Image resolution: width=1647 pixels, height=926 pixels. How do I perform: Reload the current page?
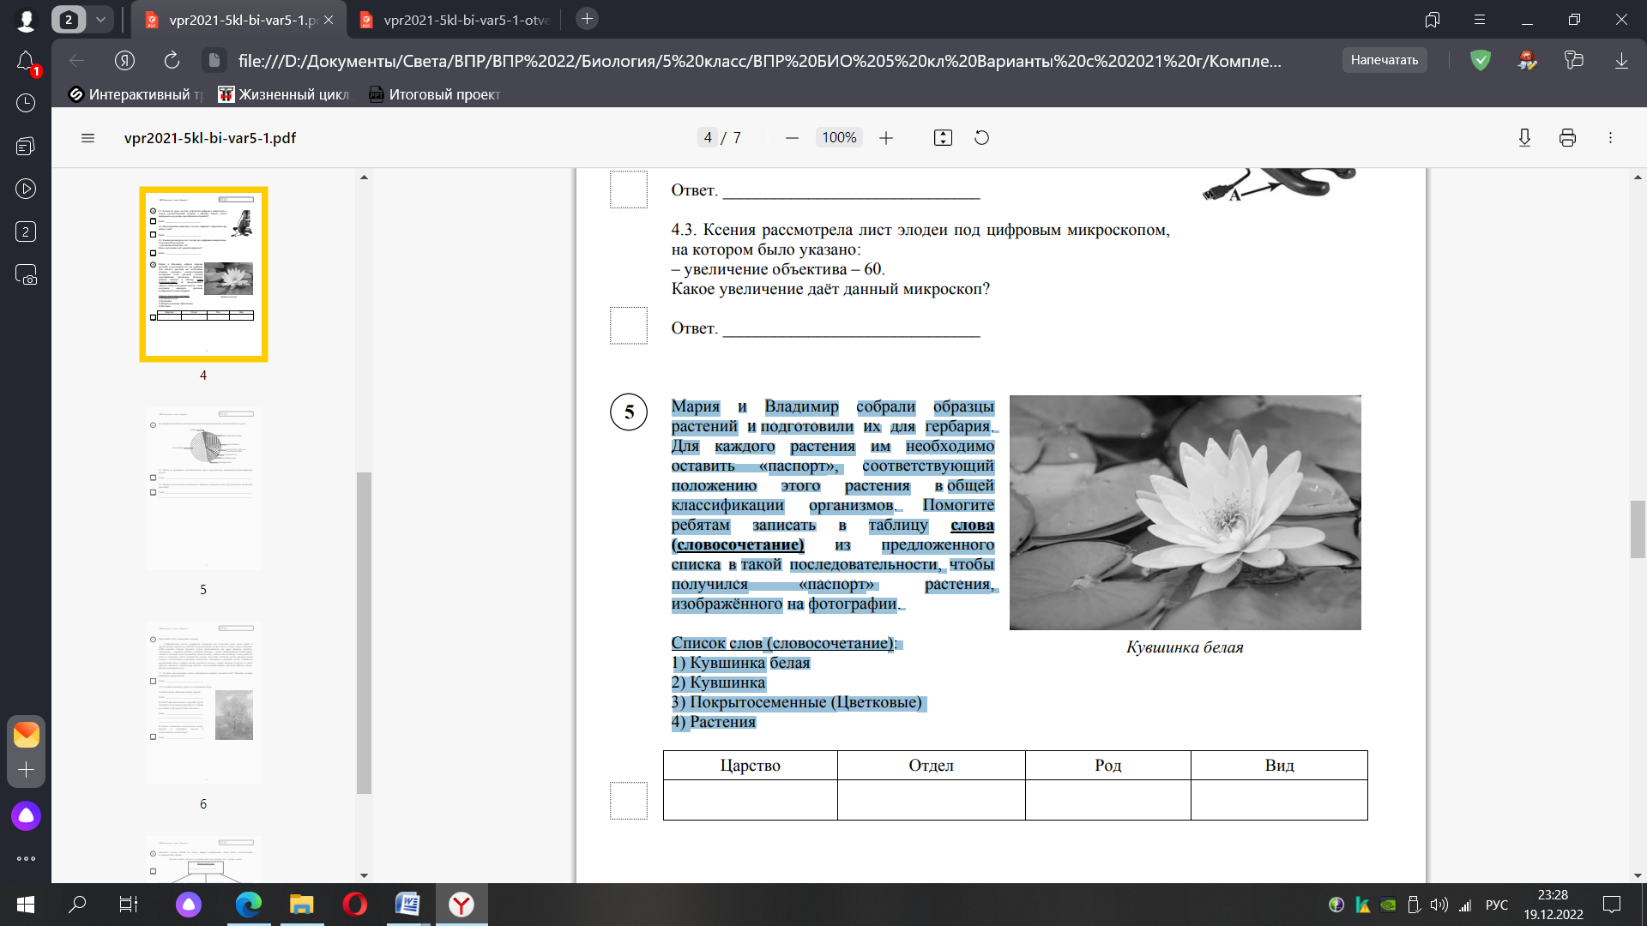(172, 60)
